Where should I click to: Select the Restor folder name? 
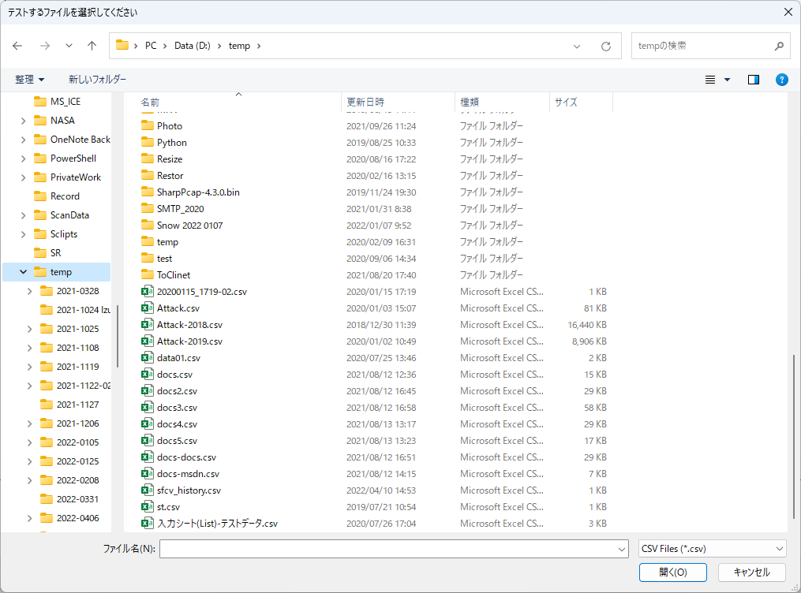tap(170, 176)
